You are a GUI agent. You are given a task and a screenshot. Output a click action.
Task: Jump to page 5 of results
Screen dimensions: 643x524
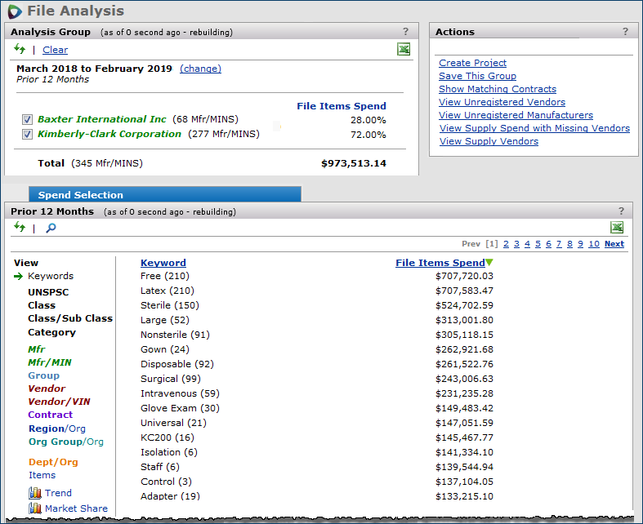[x=538, y=244]
